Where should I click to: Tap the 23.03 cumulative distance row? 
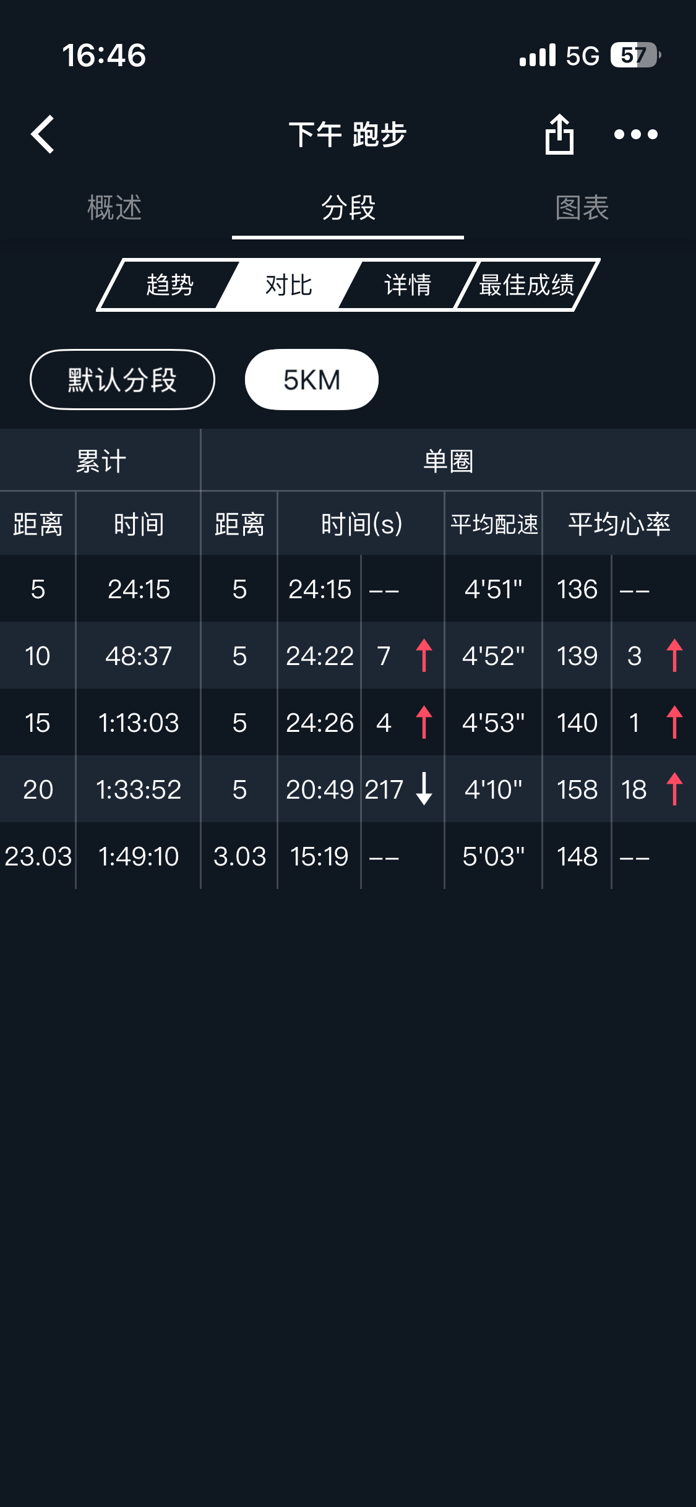pos(38,856)
